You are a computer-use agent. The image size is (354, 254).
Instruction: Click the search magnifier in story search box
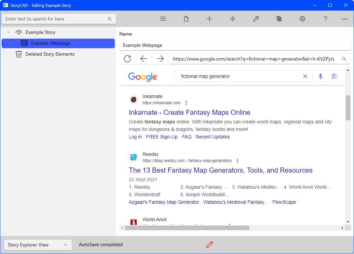[109, 19]
